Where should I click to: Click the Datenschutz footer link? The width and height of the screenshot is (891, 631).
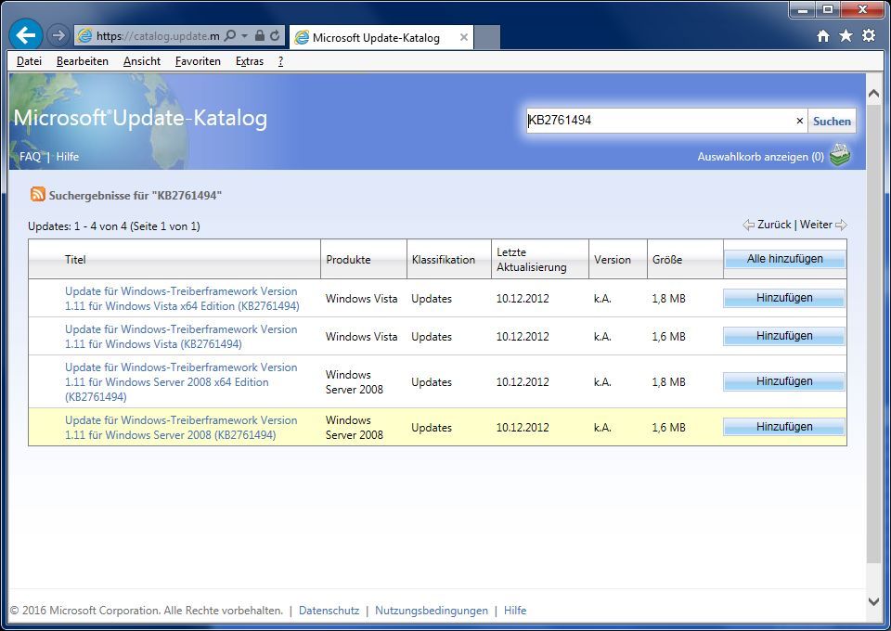pyautogui.click(x=329, y=611)
